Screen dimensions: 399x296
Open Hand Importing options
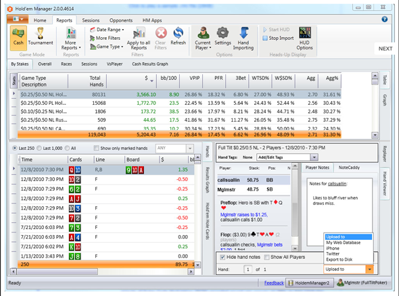(x=243, y=39)
